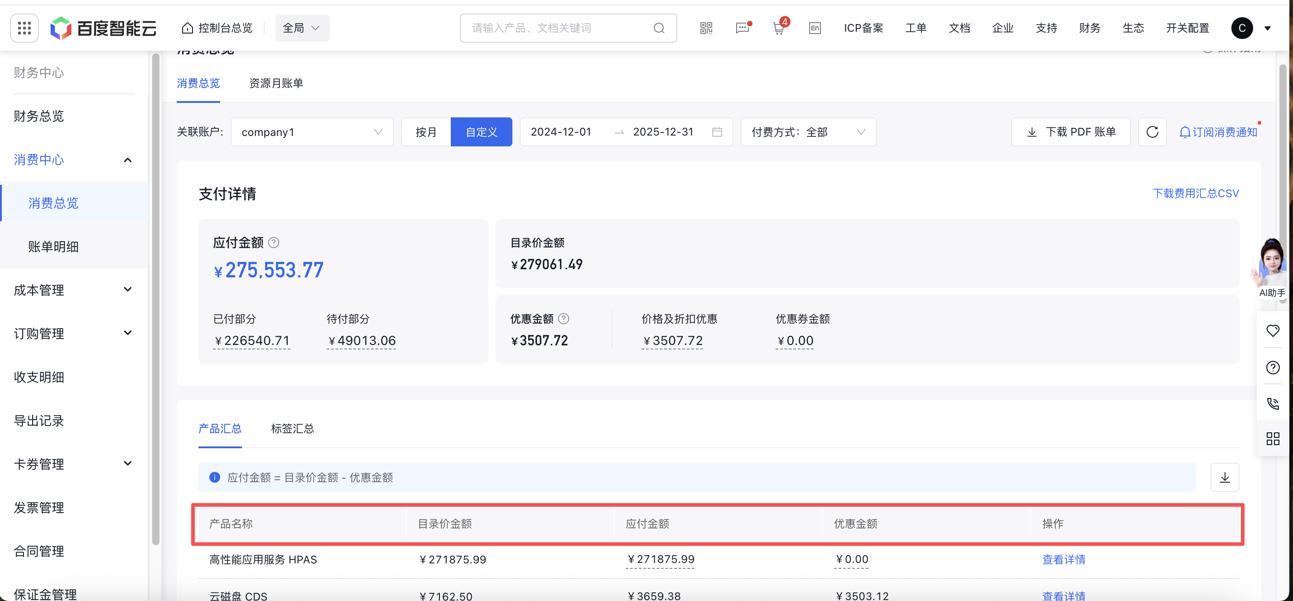This screenshot has height=601, width=1293.
Task: Click the 下载 PDF 账单 button
Action: (1070, 132)
